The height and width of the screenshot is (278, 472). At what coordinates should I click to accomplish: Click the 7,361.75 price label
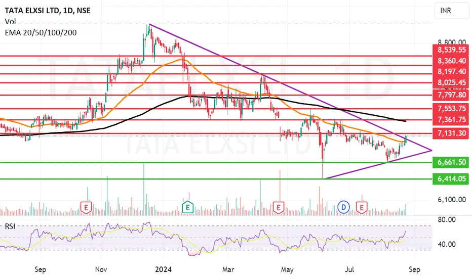coord(451,120)
